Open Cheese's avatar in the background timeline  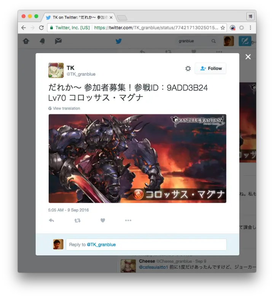[x=128, y=266]
